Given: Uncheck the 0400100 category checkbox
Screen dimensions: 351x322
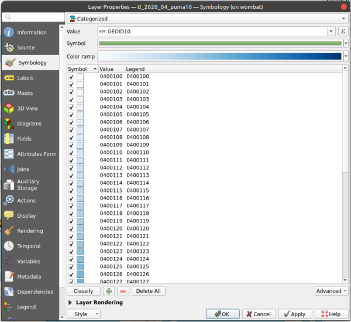Looking at the screenshot, I should 71,77.
